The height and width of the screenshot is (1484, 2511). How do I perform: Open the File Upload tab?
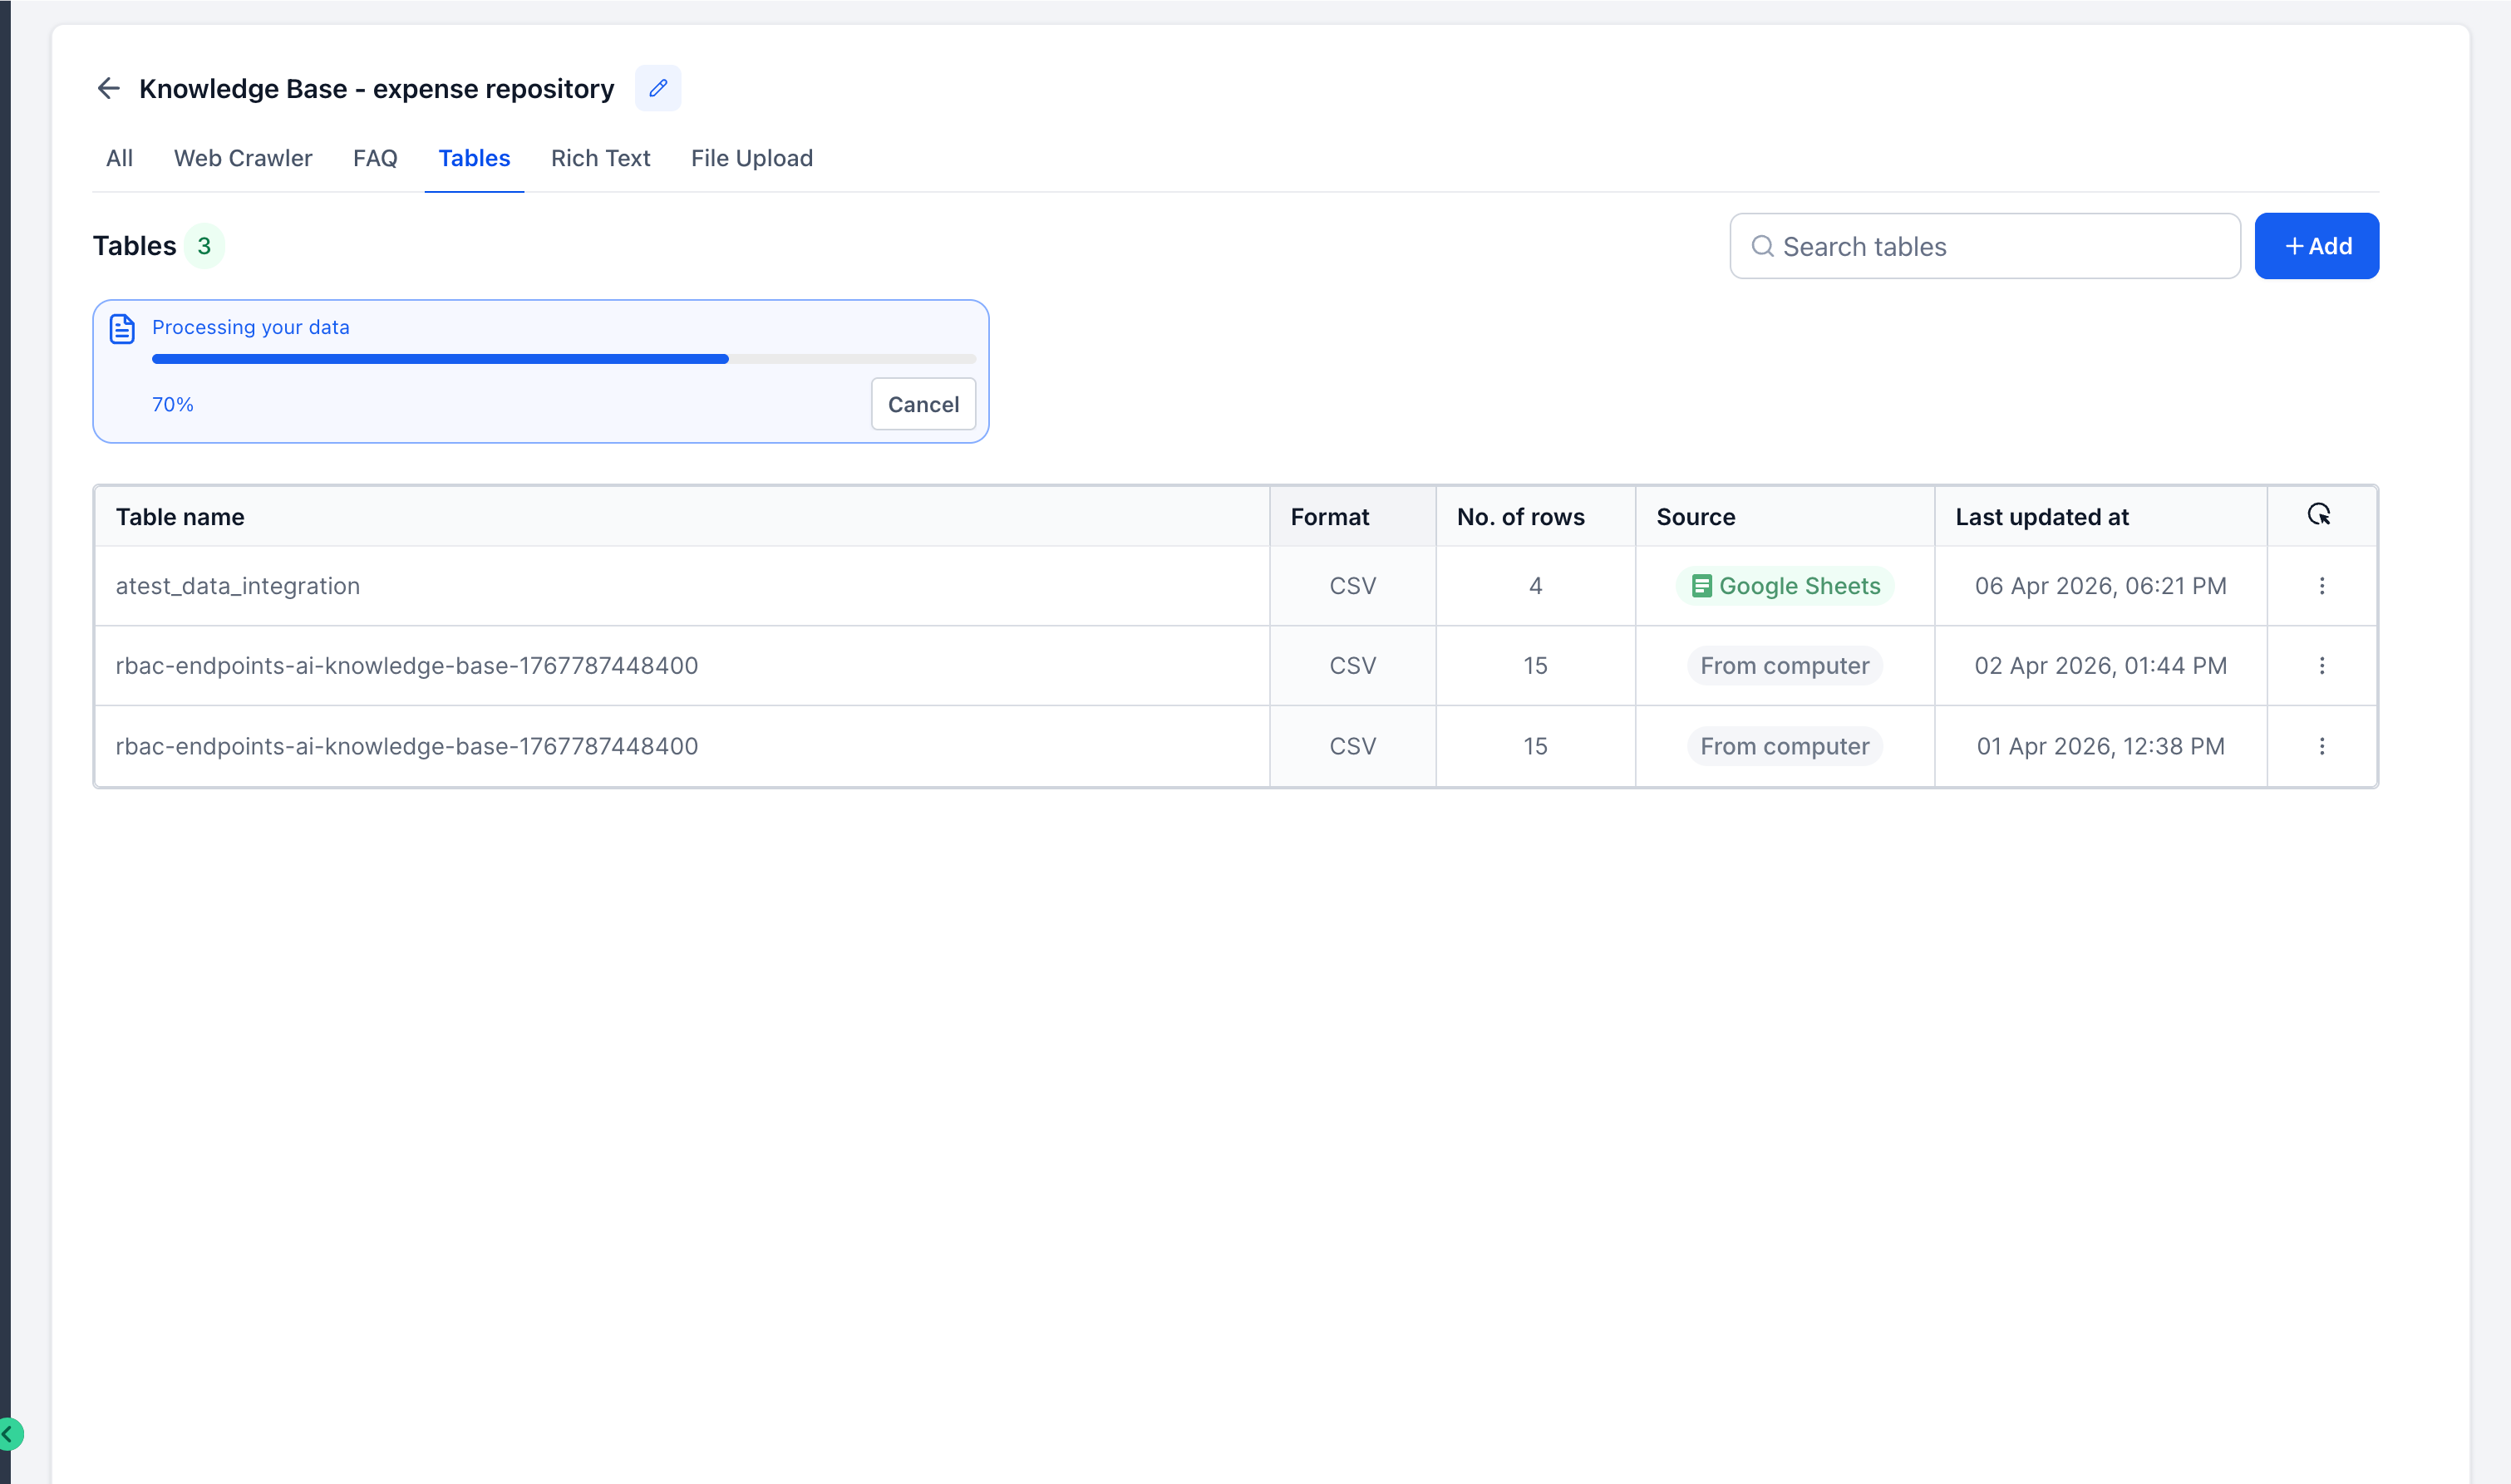pyautogui.click(x=751, y=158)
